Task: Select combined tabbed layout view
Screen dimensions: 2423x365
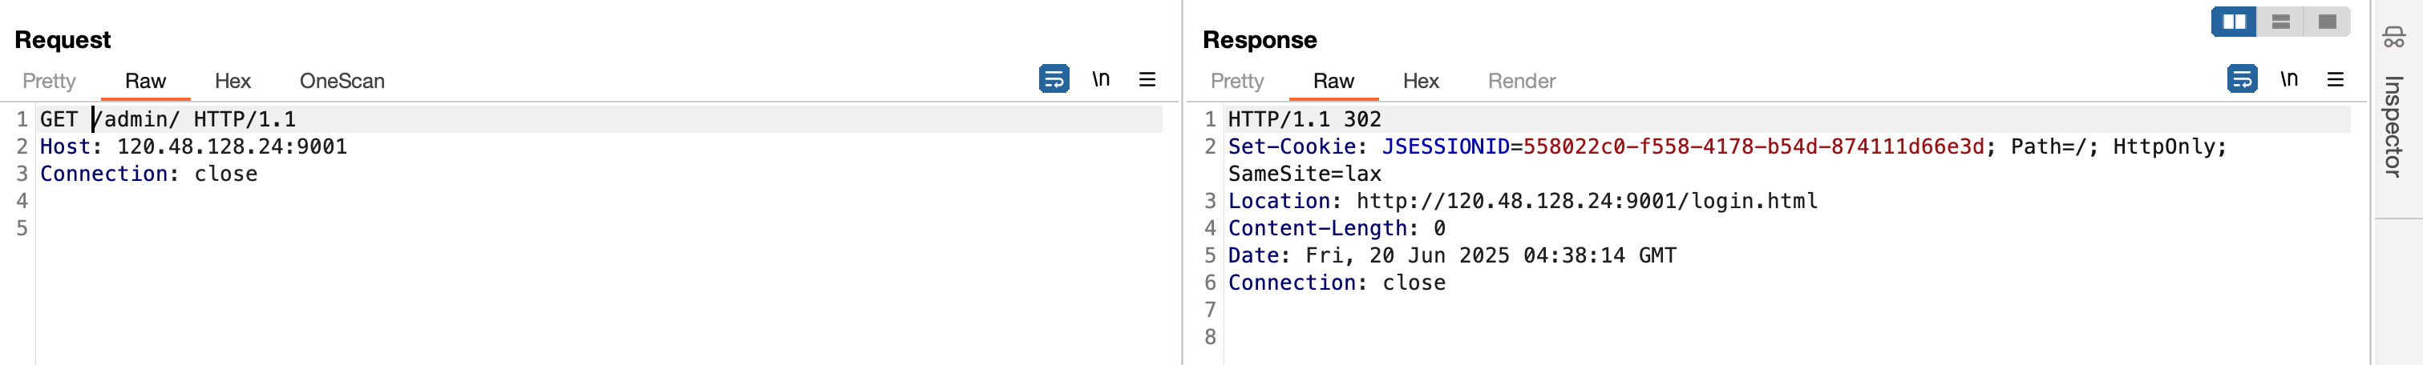Action: click(2326, 22)
